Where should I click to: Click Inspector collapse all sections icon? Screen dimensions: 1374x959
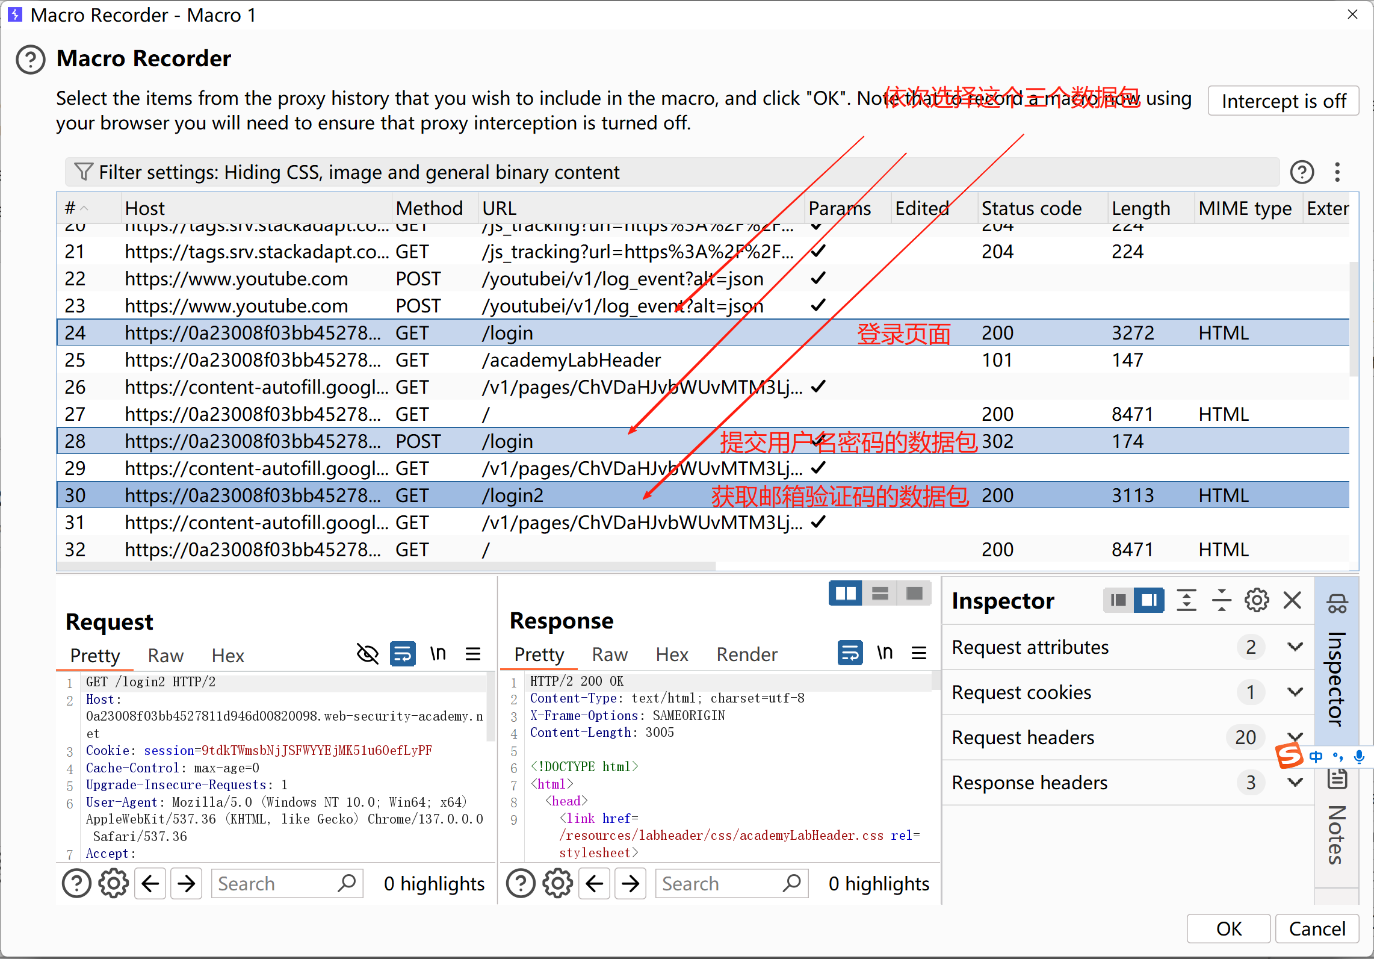[1221, 600]
